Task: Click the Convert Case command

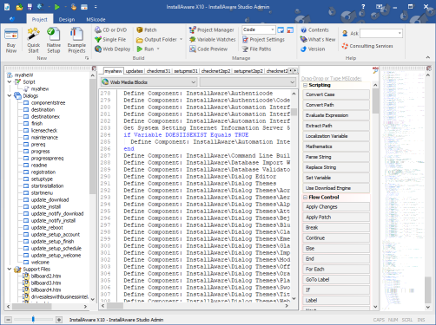Action: click(336, 94)
